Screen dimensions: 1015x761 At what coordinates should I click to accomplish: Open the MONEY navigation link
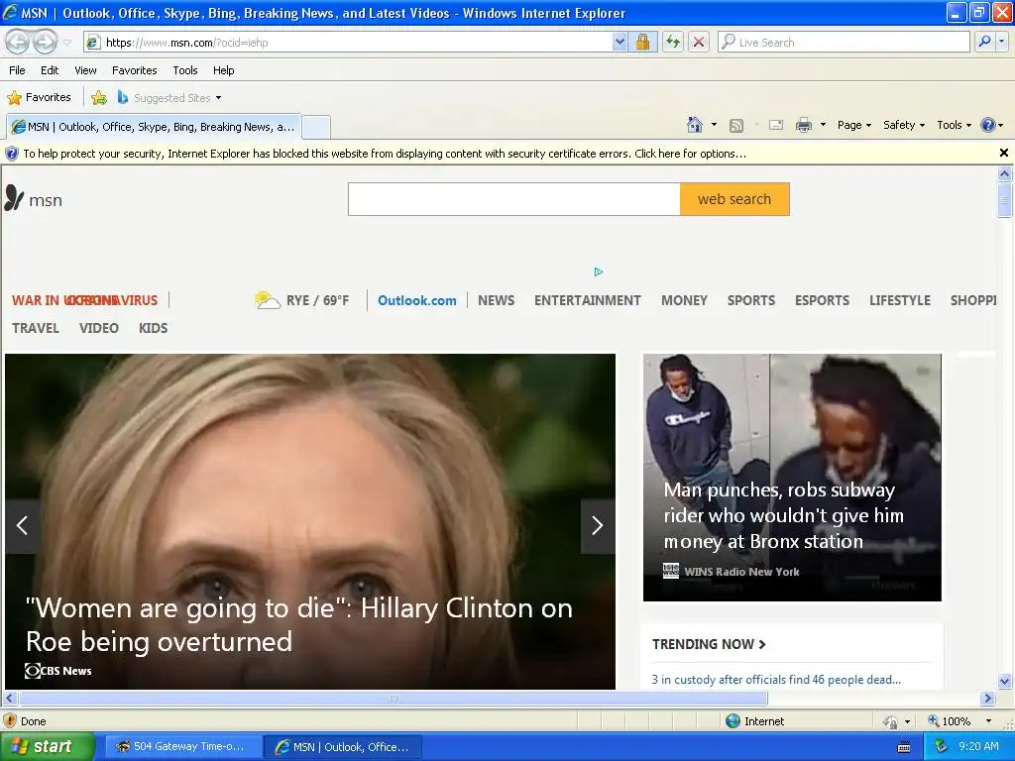coord(684,300)
